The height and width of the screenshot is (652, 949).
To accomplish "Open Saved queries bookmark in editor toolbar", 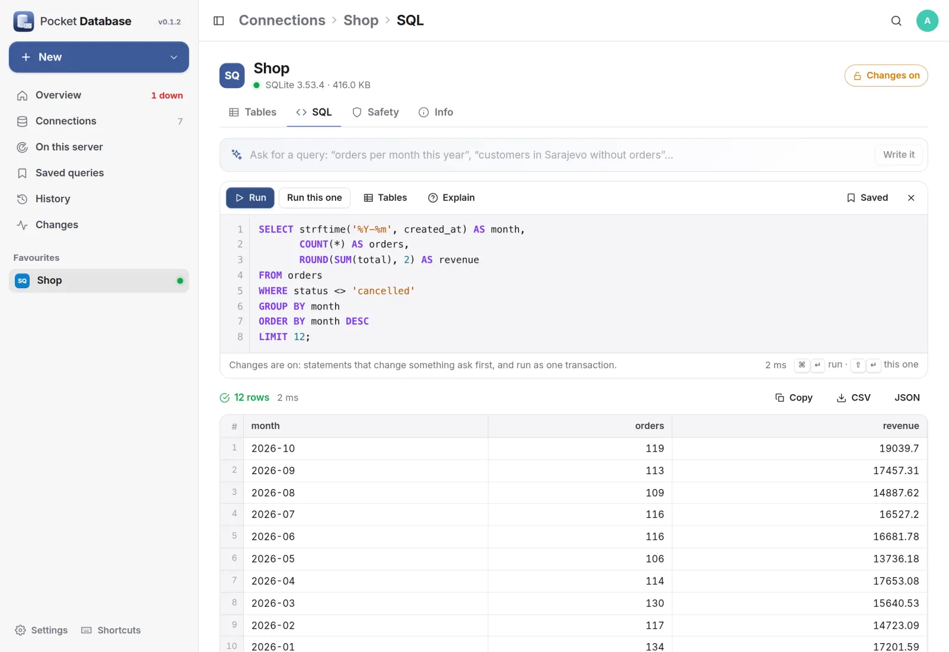I will [867, 198].
